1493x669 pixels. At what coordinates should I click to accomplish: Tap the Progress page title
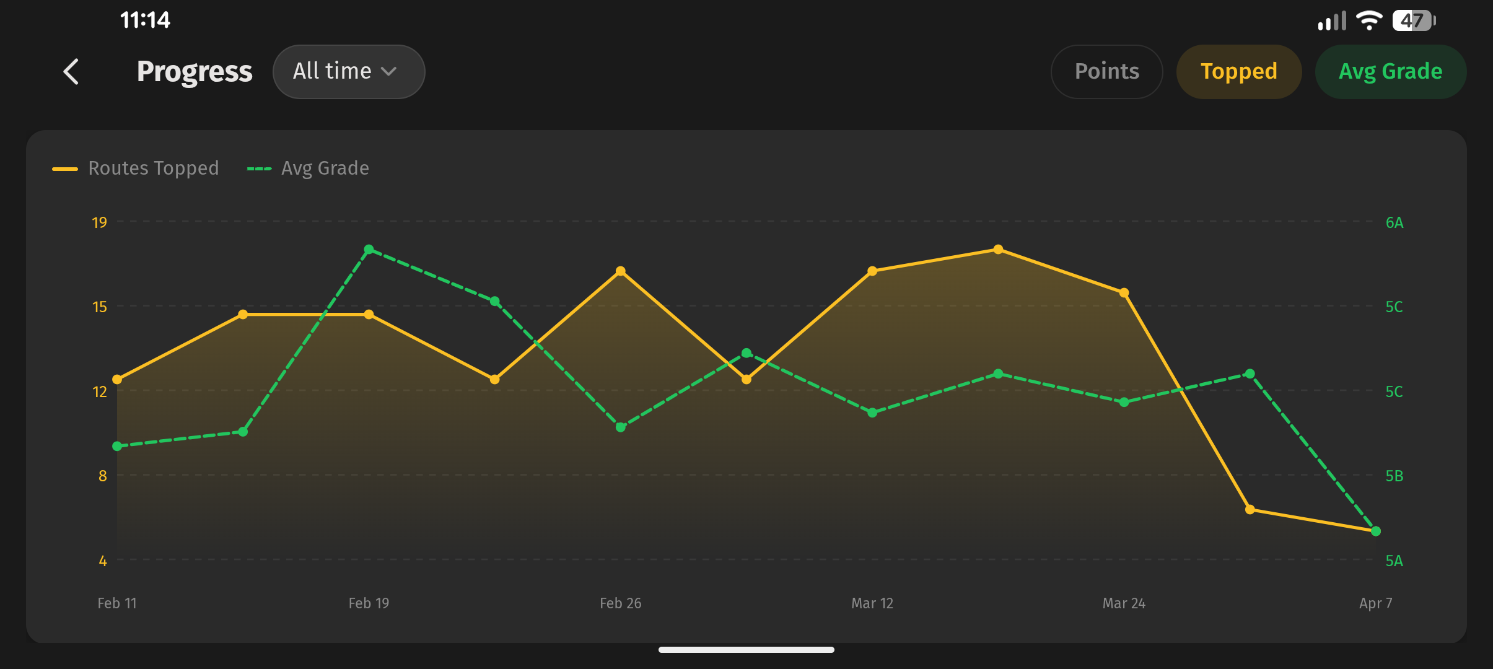195,72
